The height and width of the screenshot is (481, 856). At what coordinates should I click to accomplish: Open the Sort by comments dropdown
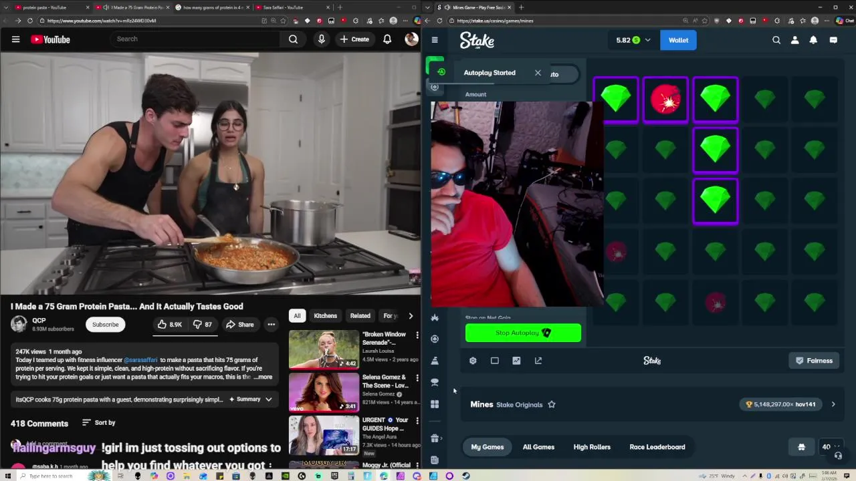click(x=98, y=423)
